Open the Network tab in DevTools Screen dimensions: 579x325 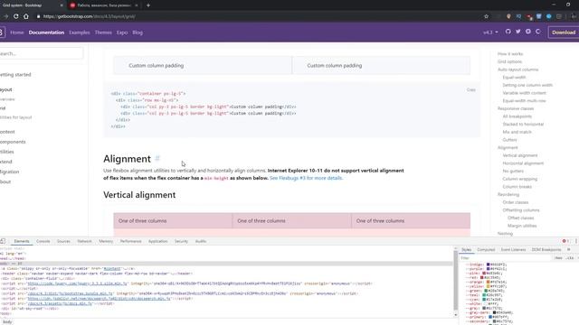[x=84, y=241]
